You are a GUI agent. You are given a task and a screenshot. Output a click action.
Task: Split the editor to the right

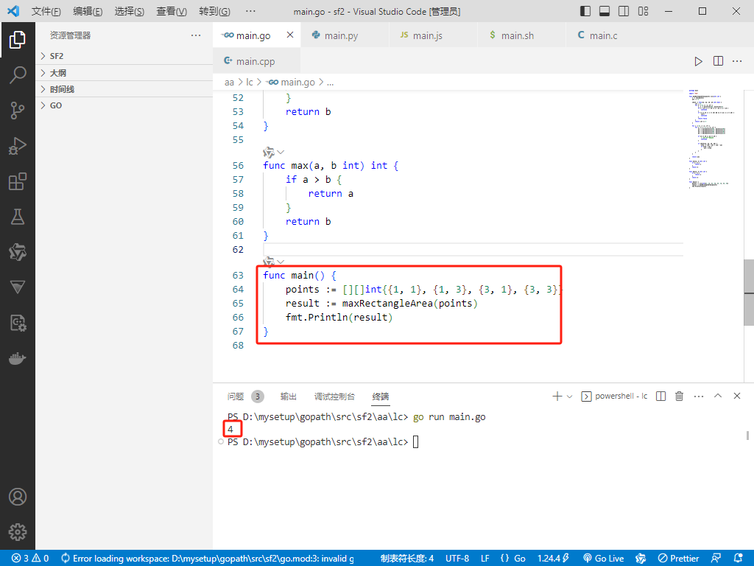click(x=718, y=61)
